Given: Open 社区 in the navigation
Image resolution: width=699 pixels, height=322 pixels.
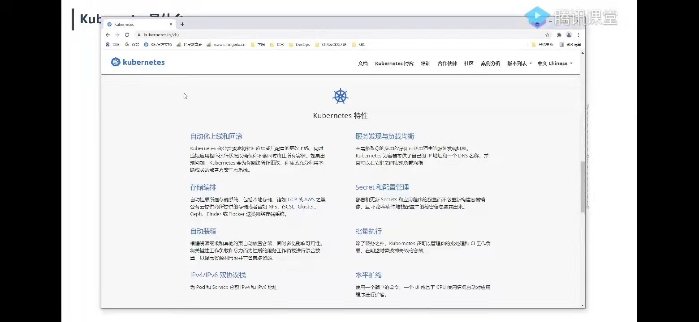Looking at the screenshot, I should pyautogui.click(x=469, y=64).
